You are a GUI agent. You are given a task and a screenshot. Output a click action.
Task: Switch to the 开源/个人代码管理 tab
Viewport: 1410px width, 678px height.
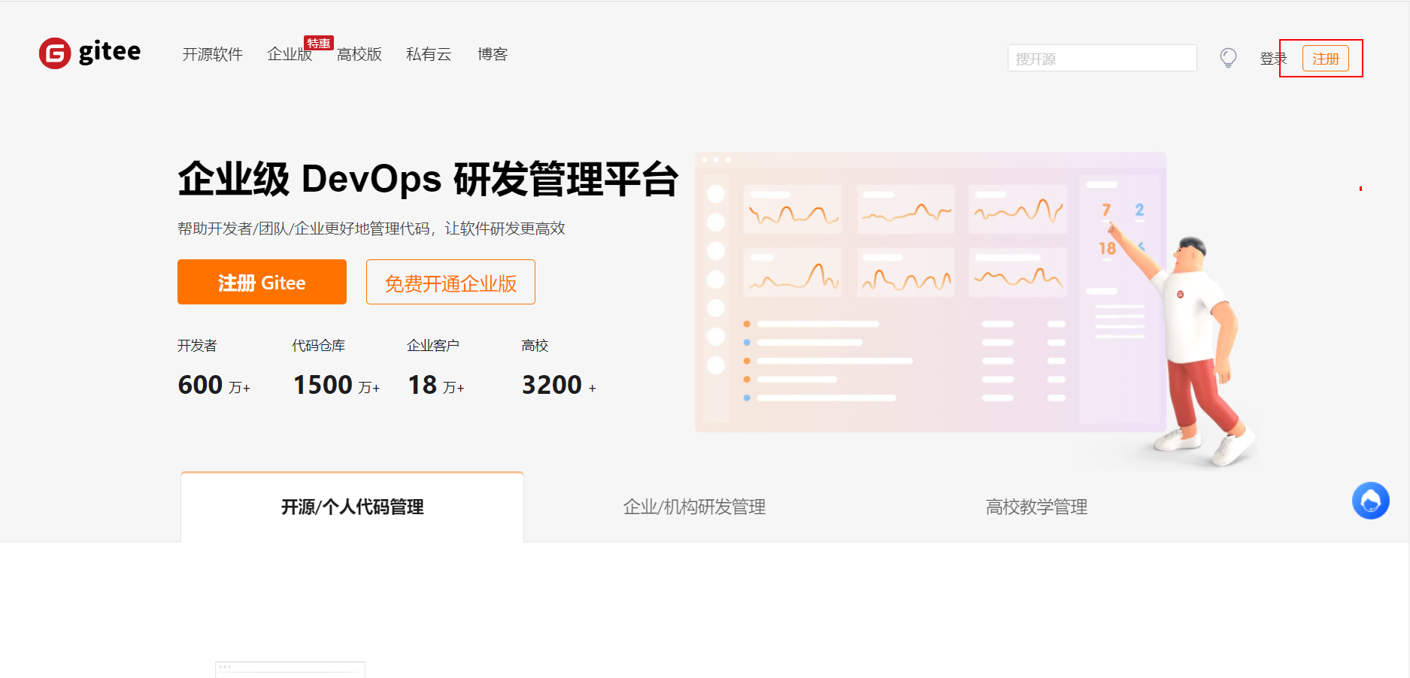click(x=352, y=507)
